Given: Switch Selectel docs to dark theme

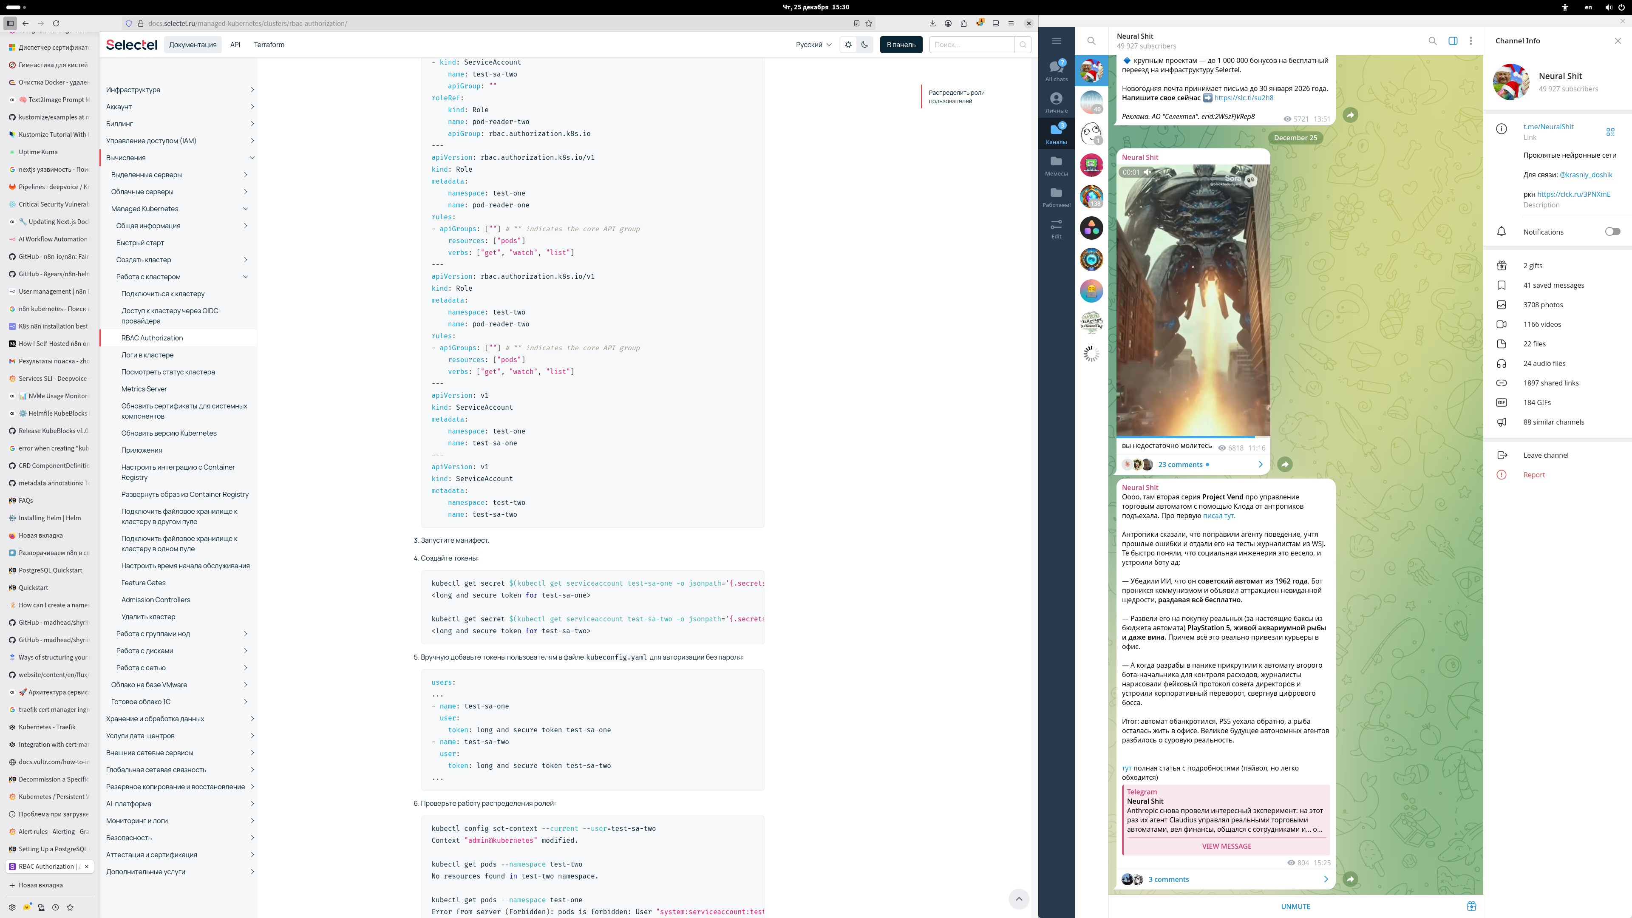Looking at the screenshot, I should tap(865, 44).
